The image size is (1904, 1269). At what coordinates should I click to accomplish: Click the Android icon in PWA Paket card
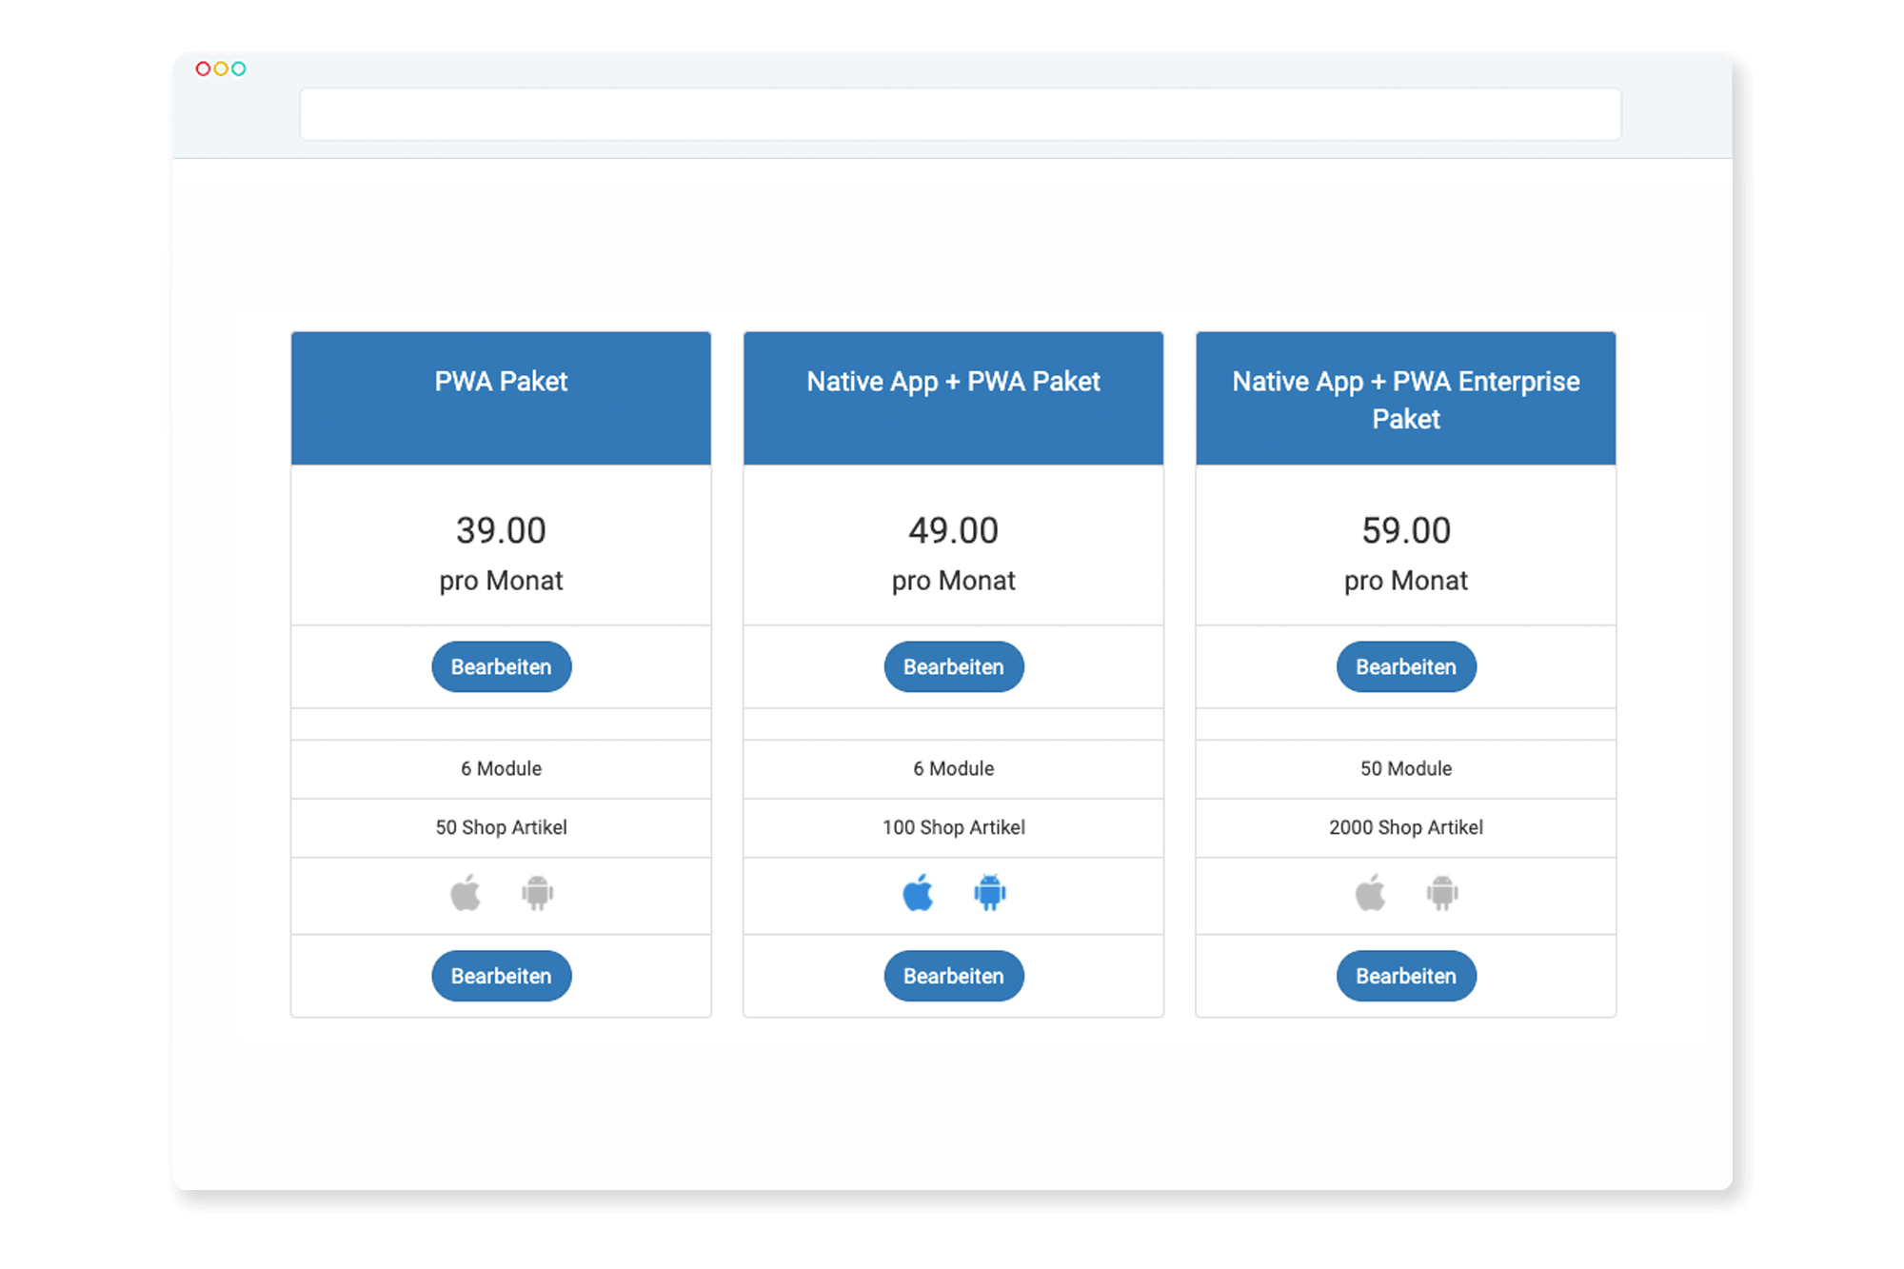[538, 893]
